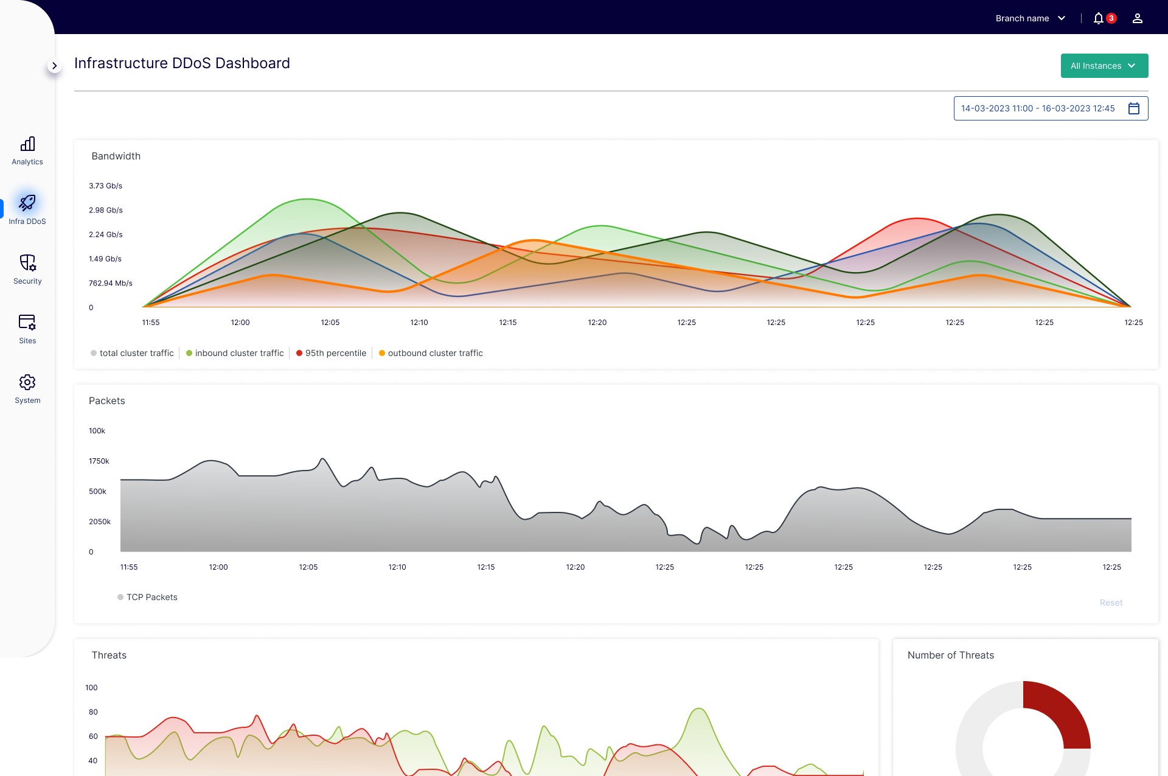Click Reset in the Packets chart
Viewport: 1168px width, 776px height.
tap(1111, 603)
